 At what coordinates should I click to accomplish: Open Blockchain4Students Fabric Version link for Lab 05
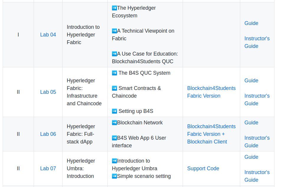pos(211,92)
